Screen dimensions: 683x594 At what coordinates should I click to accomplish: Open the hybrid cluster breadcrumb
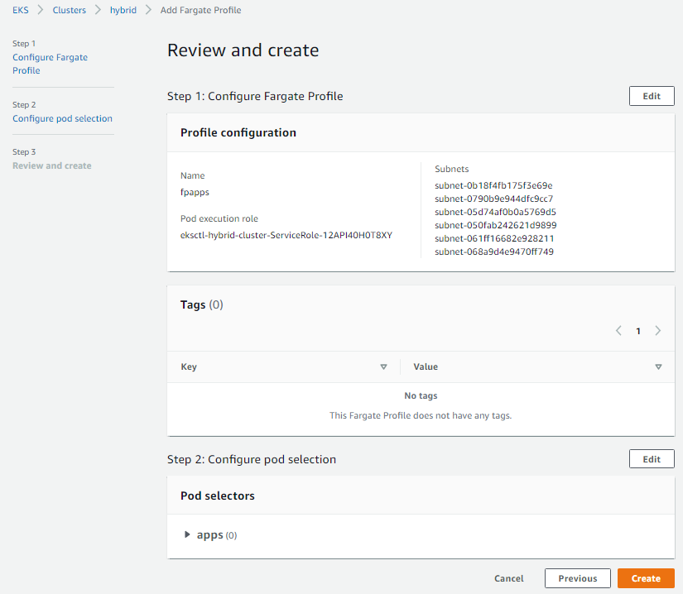[x=123, y=10]
